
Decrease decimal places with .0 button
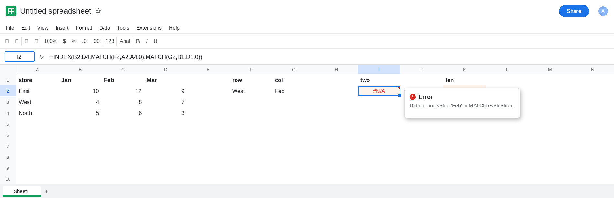point(84,41)
